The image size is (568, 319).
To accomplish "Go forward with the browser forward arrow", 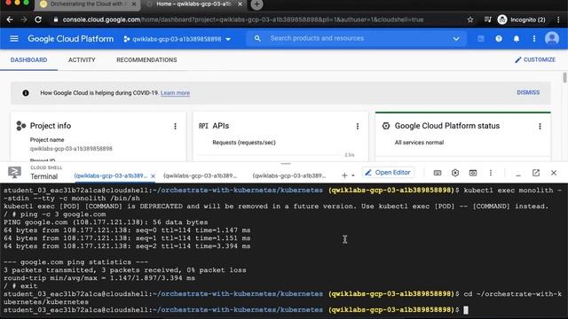I will (x=24, y=19).
